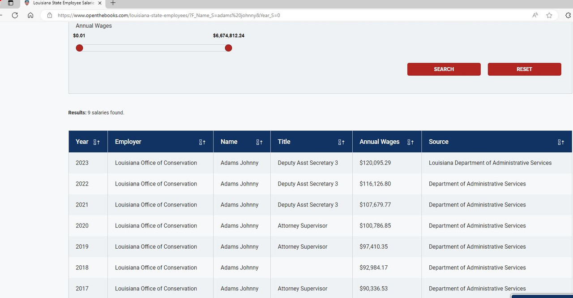
Task: Click Deputy Asst Secretary 3 title in 2022 row
Action: pos(308,184)
